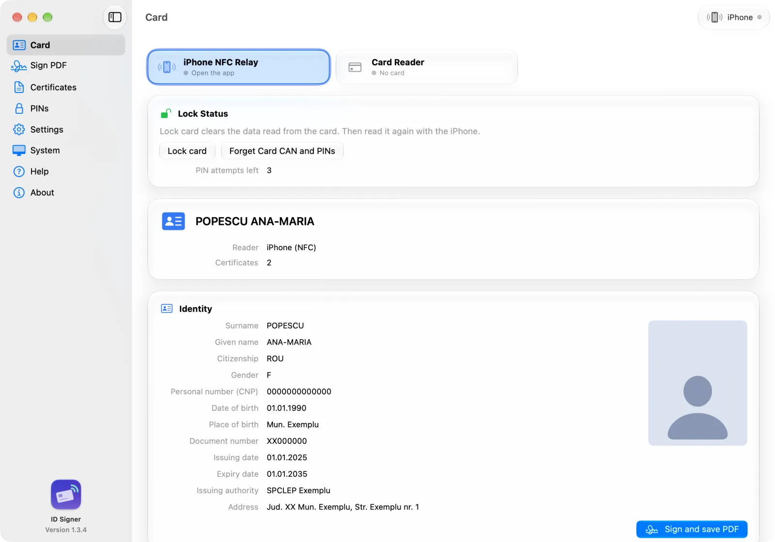Image resolution: width=775 pixels, height=542 pixels.
Task: Toggle the sidebar visibility button
Action: (x=115, y=17)
